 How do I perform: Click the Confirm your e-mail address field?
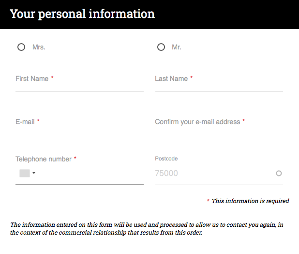[x=219, y=126]
